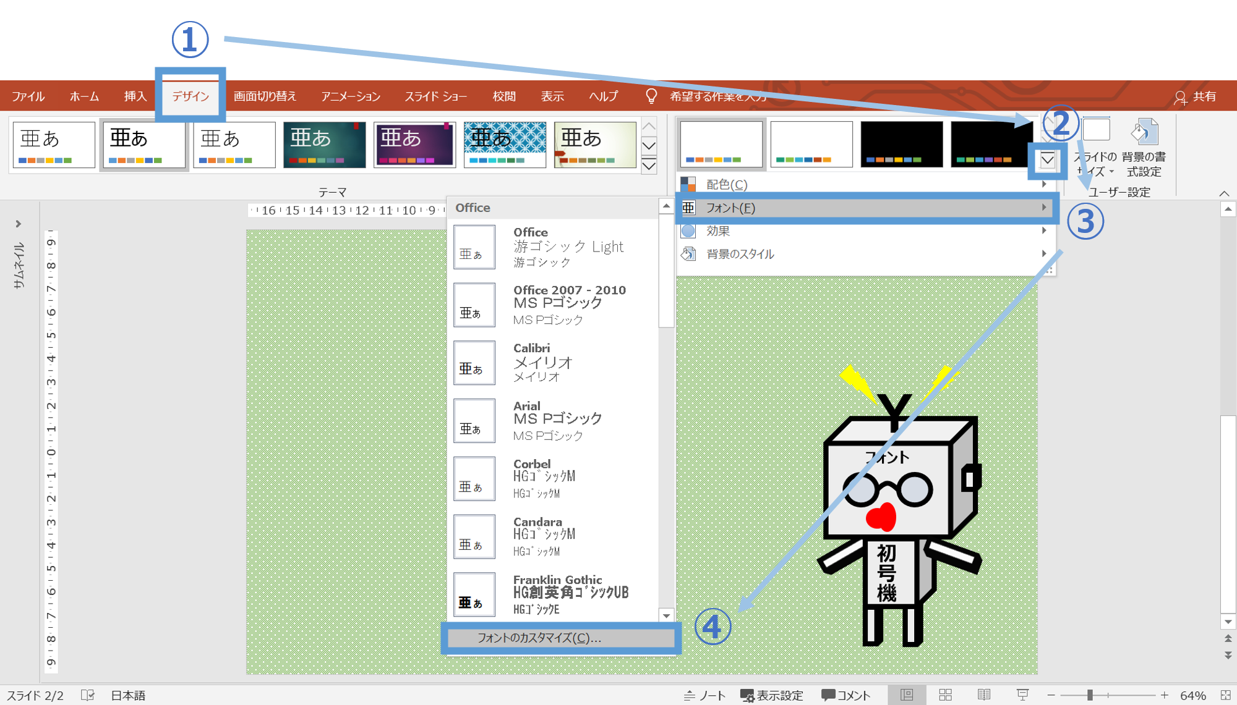Viewport: 1237px width, 705px height.
Task: Fit slide to window icon
Action: 1225,695
